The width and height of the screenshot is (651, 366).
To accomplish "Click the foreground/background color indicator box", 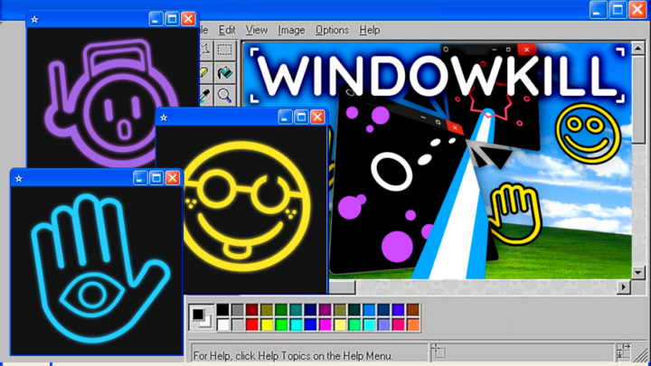I will point(200,318).
